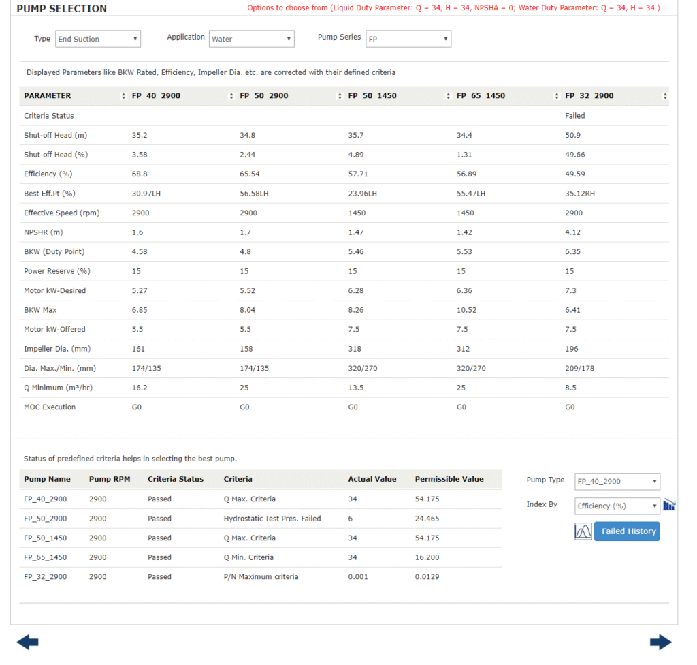Sort the FP_40_2900 column using its arrows

231,96
